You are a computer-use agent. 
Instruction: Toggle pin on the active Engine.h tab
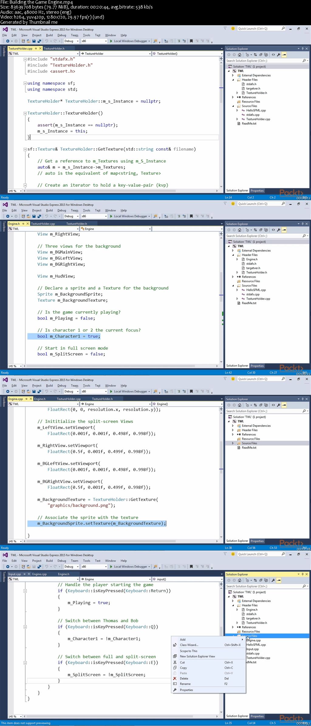pyautogui.click(x=23, y=224)
